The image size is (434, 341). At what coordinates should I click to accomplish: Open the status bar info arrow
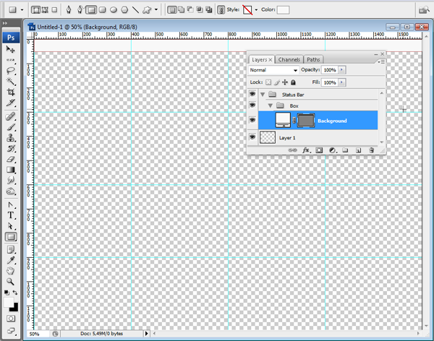tap(146, 334)
